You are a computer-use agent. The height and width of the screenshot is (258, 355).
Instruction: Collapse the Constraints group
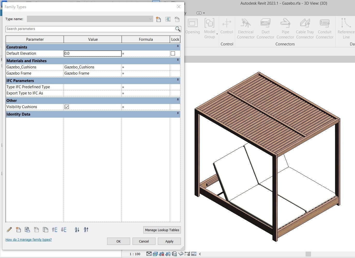click(x=178, y=46)
